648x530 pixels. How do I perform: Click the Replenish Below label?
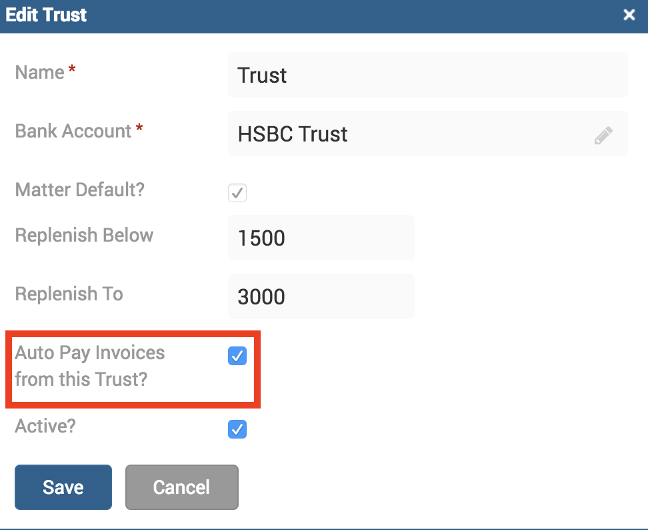[x=84, y=235]
